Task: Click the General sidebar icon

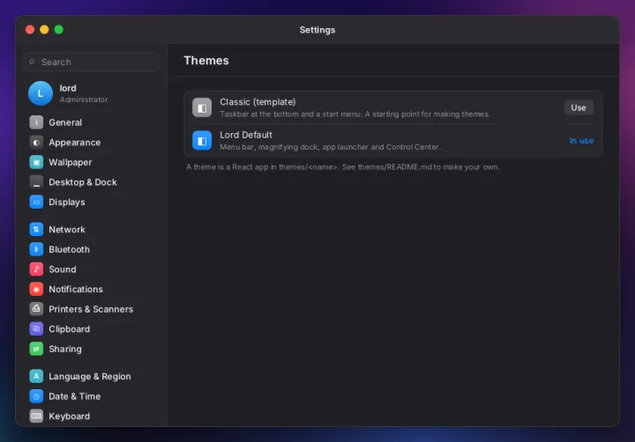Action: click(x=36, y=122)
